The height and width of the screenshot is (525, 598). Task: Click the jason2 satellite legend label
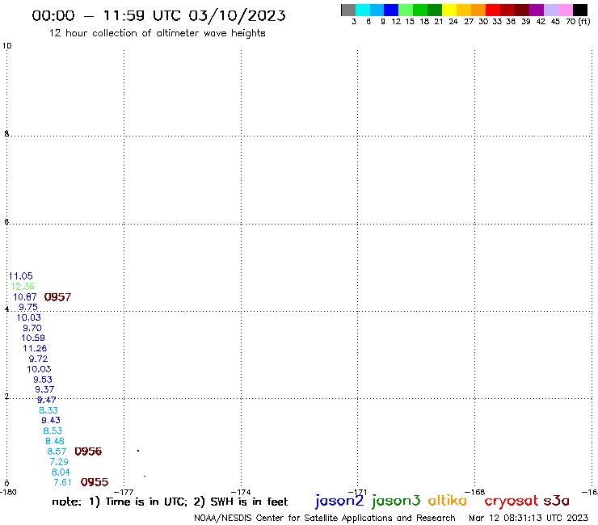339,501
